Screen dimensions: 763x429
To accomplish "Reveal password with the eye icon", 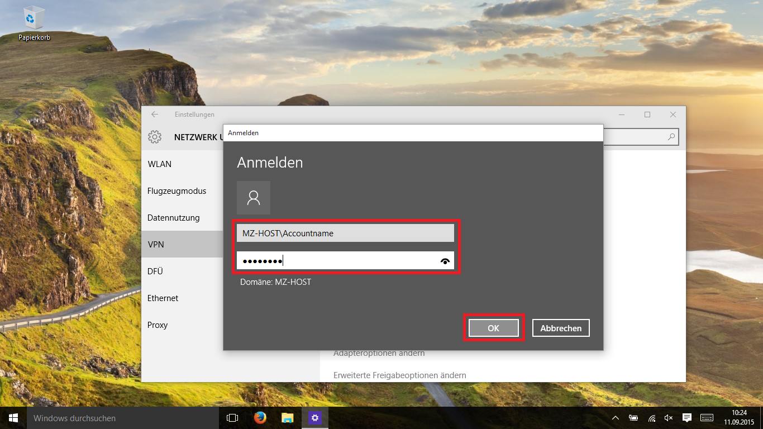I will (x=445, y=261).
